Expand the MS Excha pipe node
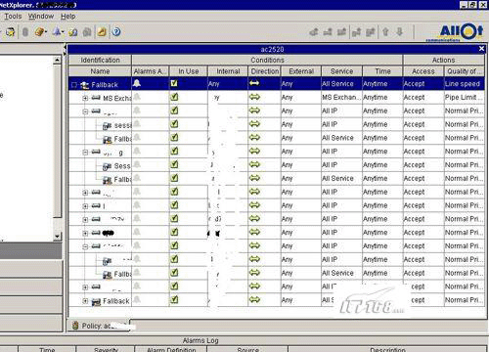This screenshot has height=352, width=489. coord(85,98)
